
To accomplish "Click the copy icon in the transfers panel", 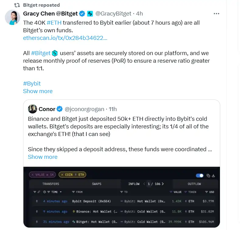I will click(x=208, y=176).
